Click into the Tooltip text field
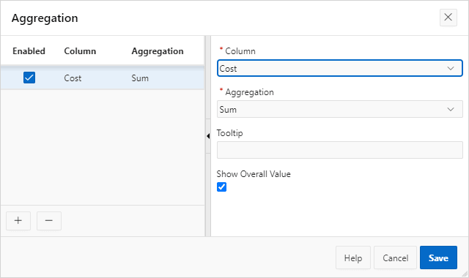The width and height of the screenshot is (469, 278). (340, 150)
